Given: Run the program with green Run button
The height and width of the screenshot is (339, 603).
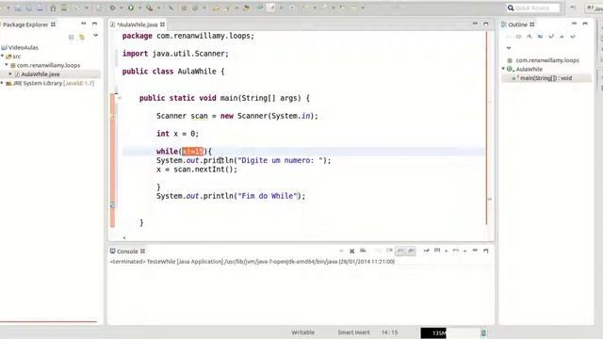Looking at the screenshot, I should pos(131,8).
